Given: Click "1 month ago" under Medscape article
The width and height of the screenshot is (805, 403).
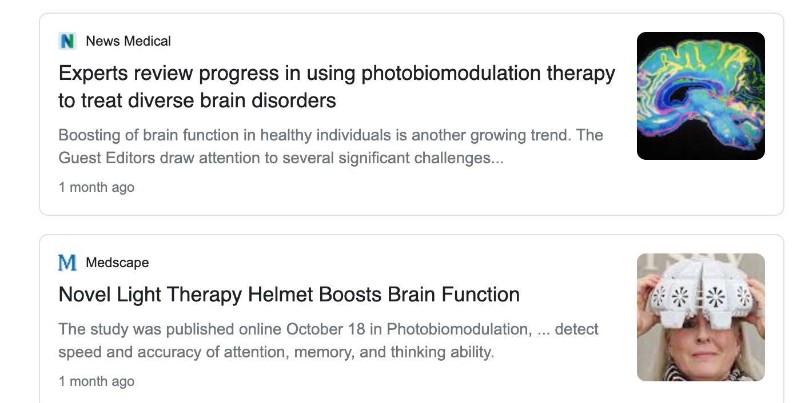Looking at the screenshot, I should click(x=97, y=381).
